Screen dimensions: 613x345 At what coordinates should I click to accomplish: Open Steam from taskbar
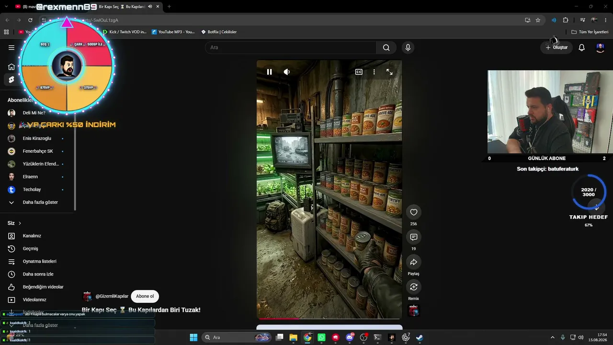pyautogui.click(x=420, y=337)
